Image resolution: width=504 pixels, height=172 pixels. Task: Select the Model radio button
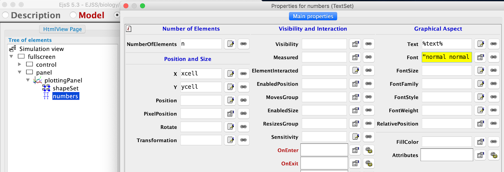coord(73,15)
